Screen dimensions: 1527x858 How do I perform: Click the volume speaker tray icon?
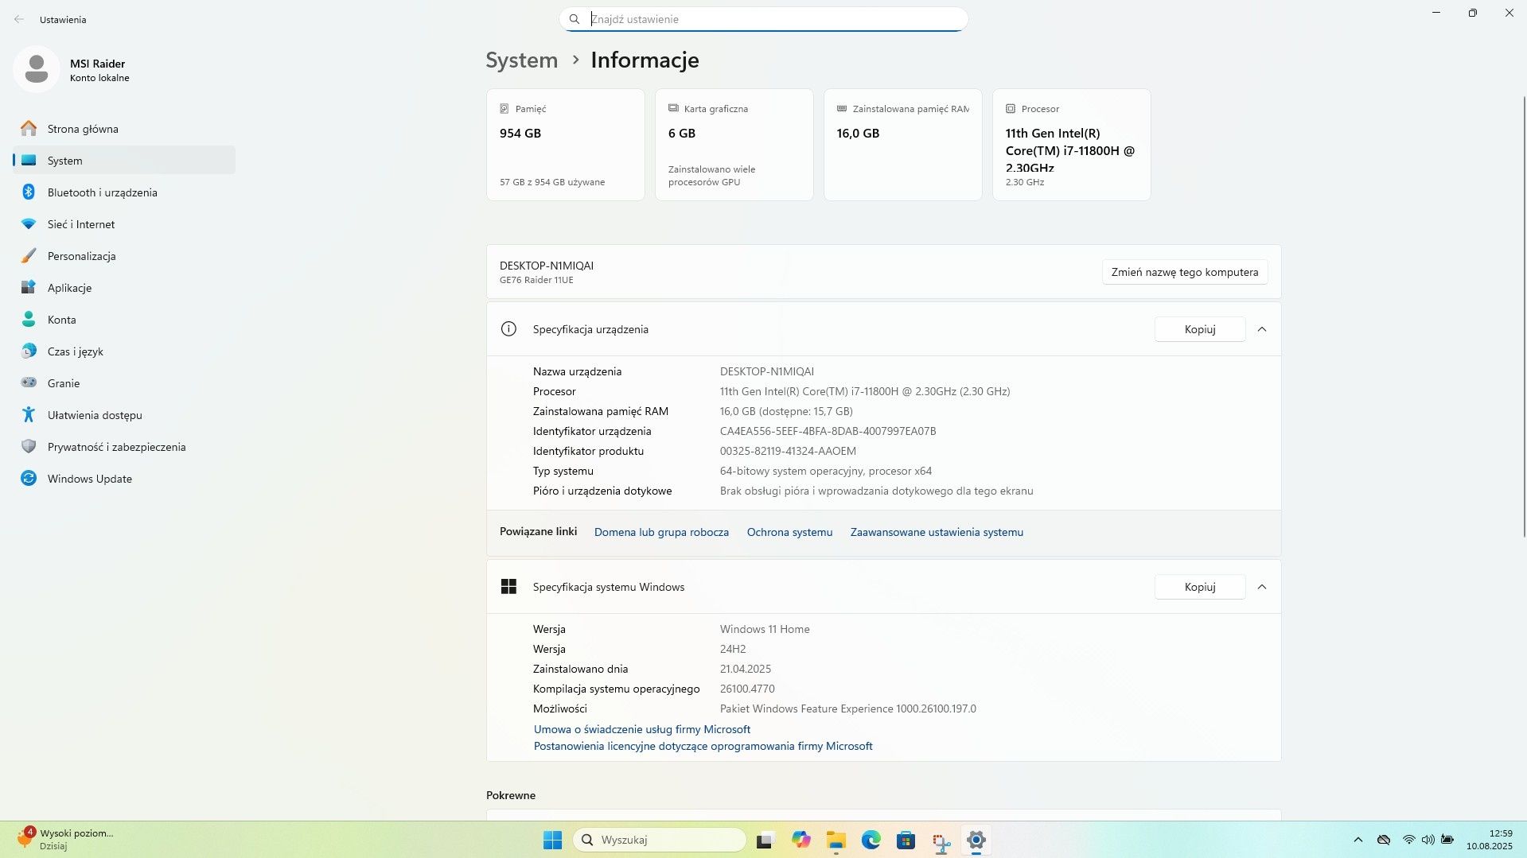click(1428, 840)
